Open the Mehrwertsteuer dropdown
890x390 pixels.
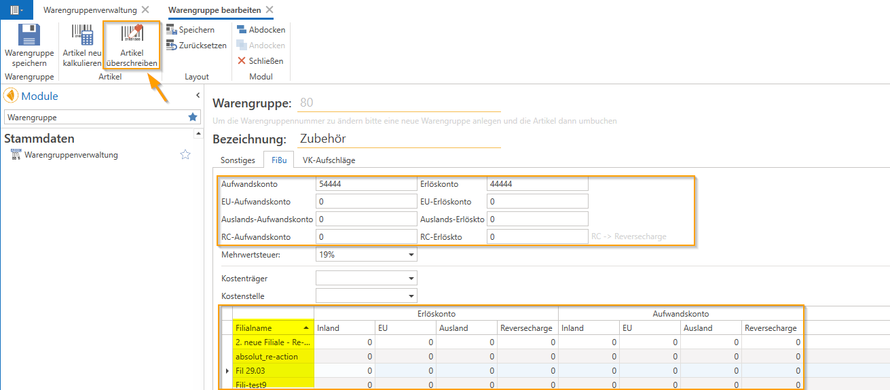point(411,255)
